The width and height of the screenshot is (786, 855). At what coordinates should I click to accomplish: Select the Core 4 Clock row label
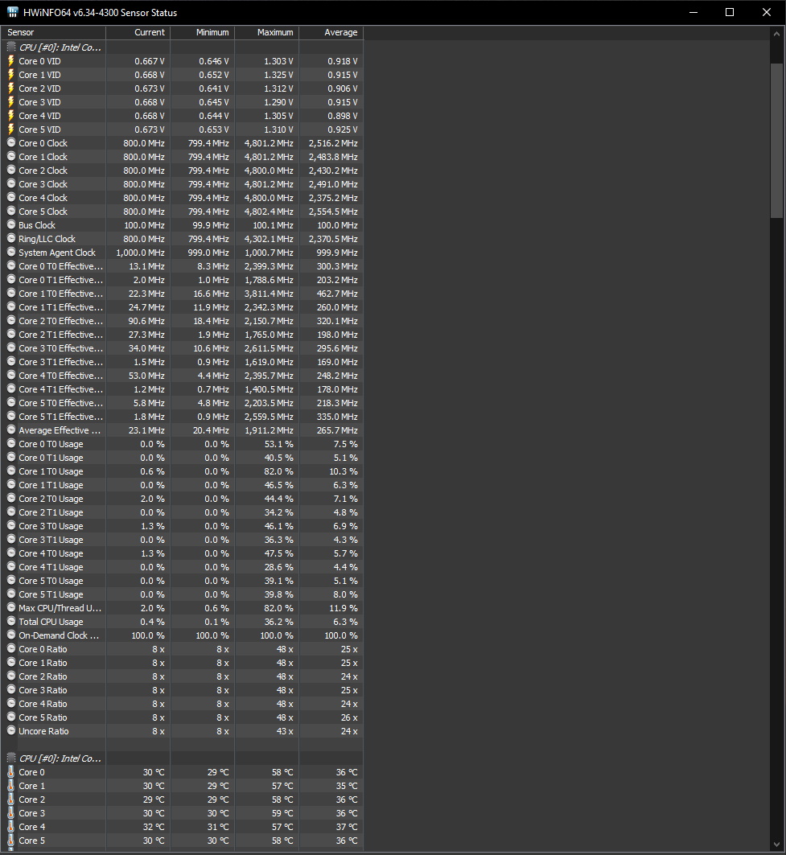[x=43, y=198]
